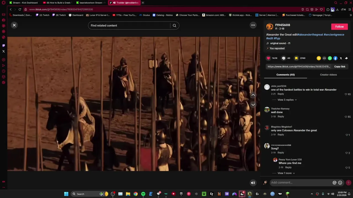The width and height of the screenshot is (353, 198).
Task: Open the Dashboard bookmark
Action: point(76,15)
